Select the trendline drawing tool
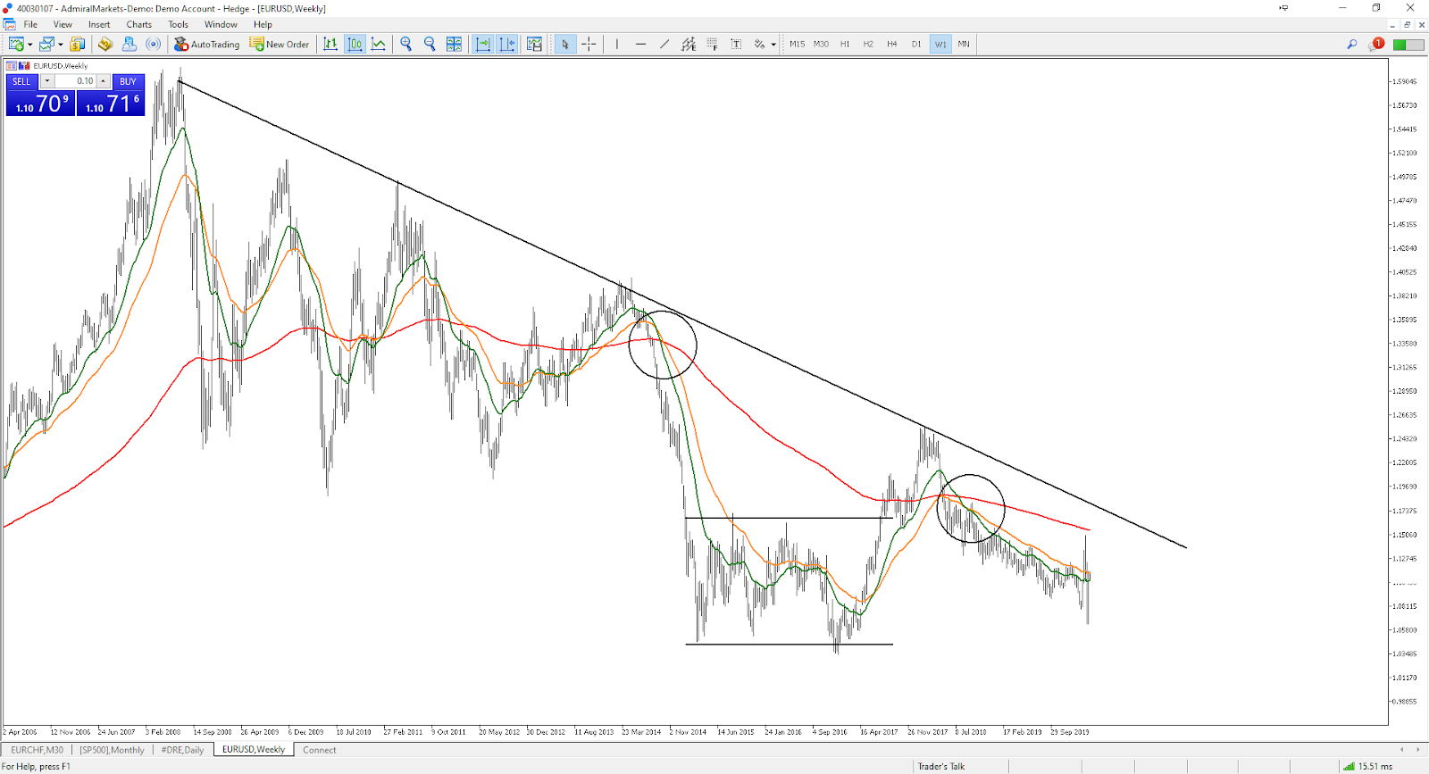 pyautogui.click(x=664, y=44)
